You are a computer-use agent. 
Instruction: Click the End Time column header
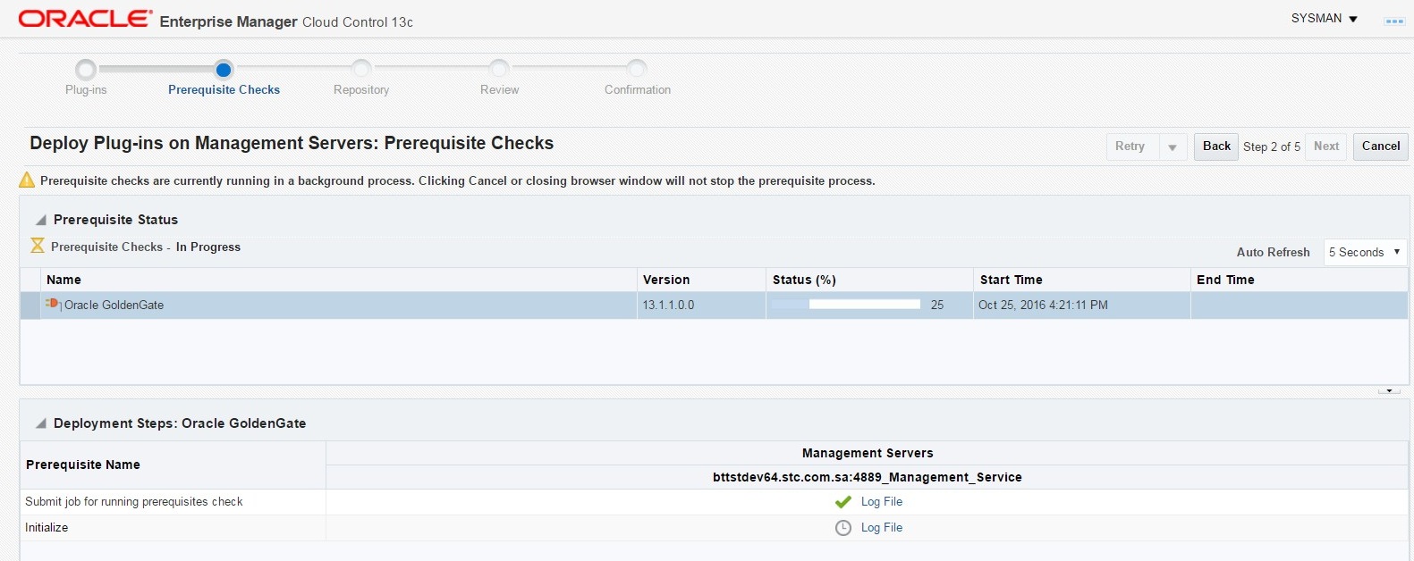[x=1300, y=280]
